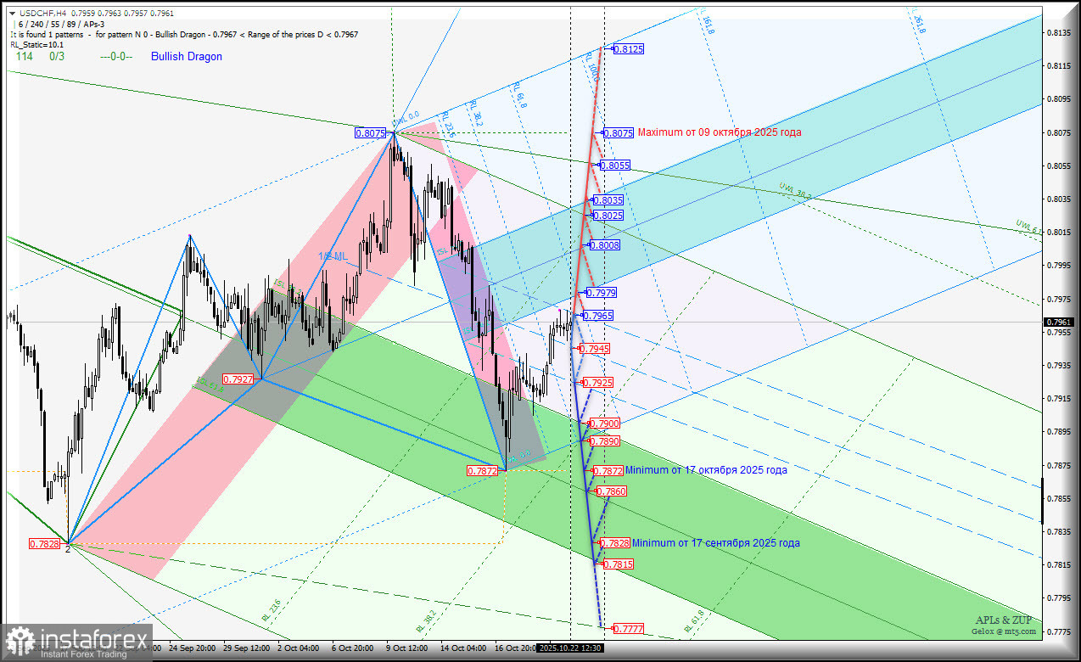Click the 0.8135 price scale value
Viewport: 1081px width, 662px height.
[x=1057, y=32]
